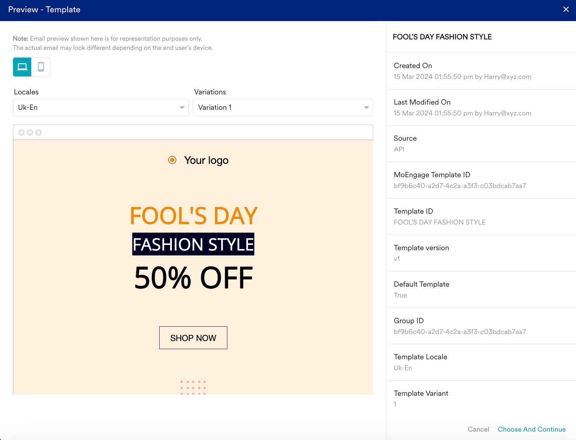Click Choose And Continue
The height and width of the screenshot is (440, 576).
(531, 429)
